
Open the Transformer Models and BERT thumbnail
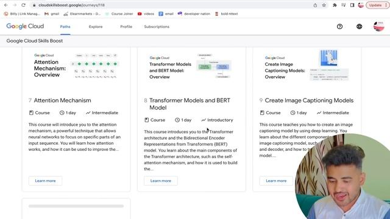(191, 67)
